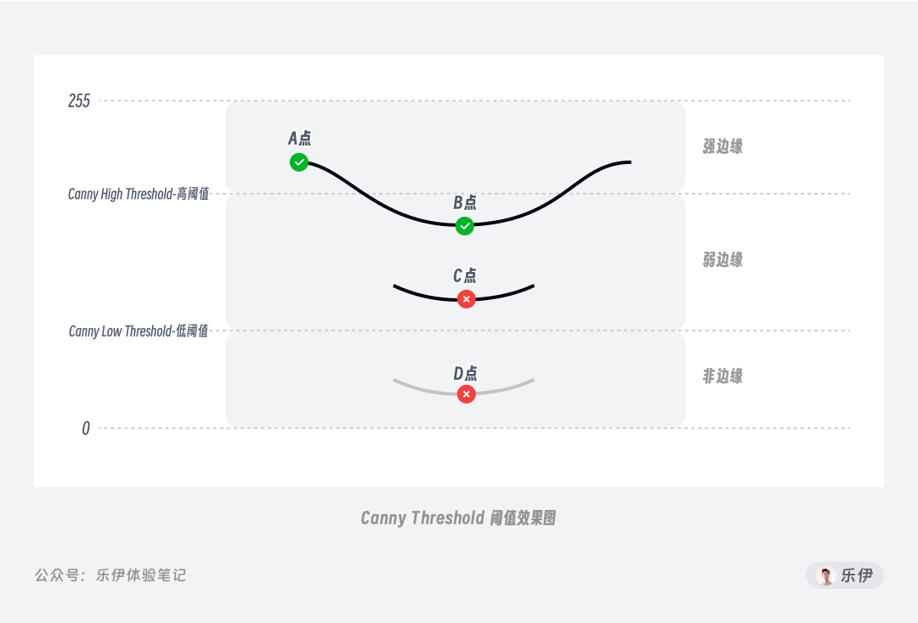Screen dimensions: 918x623
Task: Click the author avatar beside 乐伊
Action: tap(826, 575)
